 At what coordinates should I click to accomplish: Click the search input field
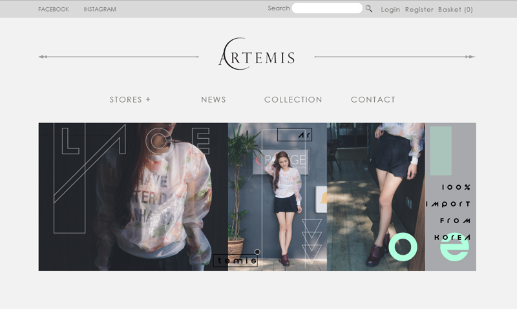pyautogui.click(x=327, y=8)
